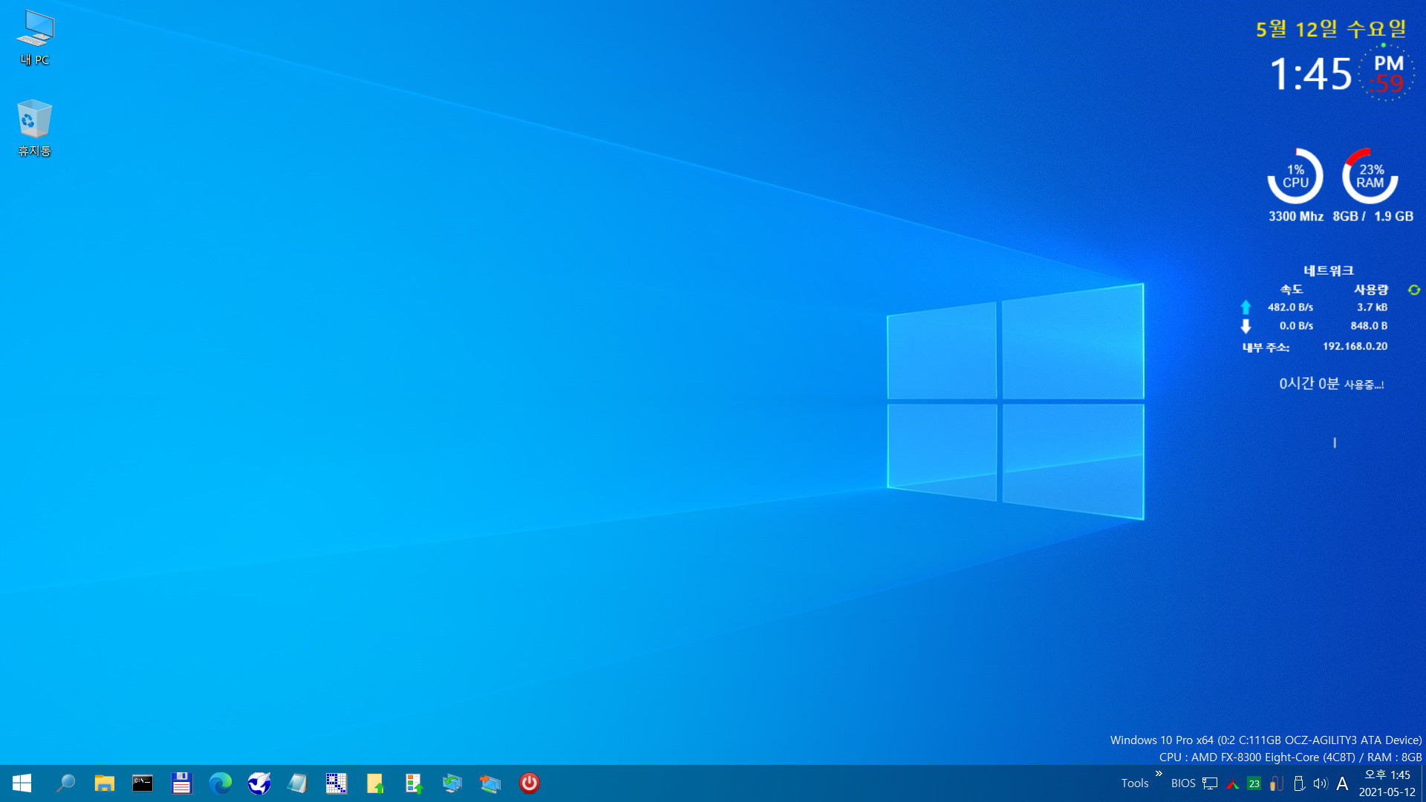Image resolution: width=1426 pixels, height=802 pixels.
Task: Launch Microsoft Edge from the taskbar
Action: pyautogui.click(x=220, y=783)
